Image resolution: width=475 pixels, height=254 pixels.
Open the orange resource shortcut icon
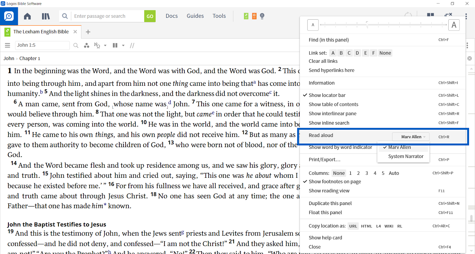(x=254, y=16)
